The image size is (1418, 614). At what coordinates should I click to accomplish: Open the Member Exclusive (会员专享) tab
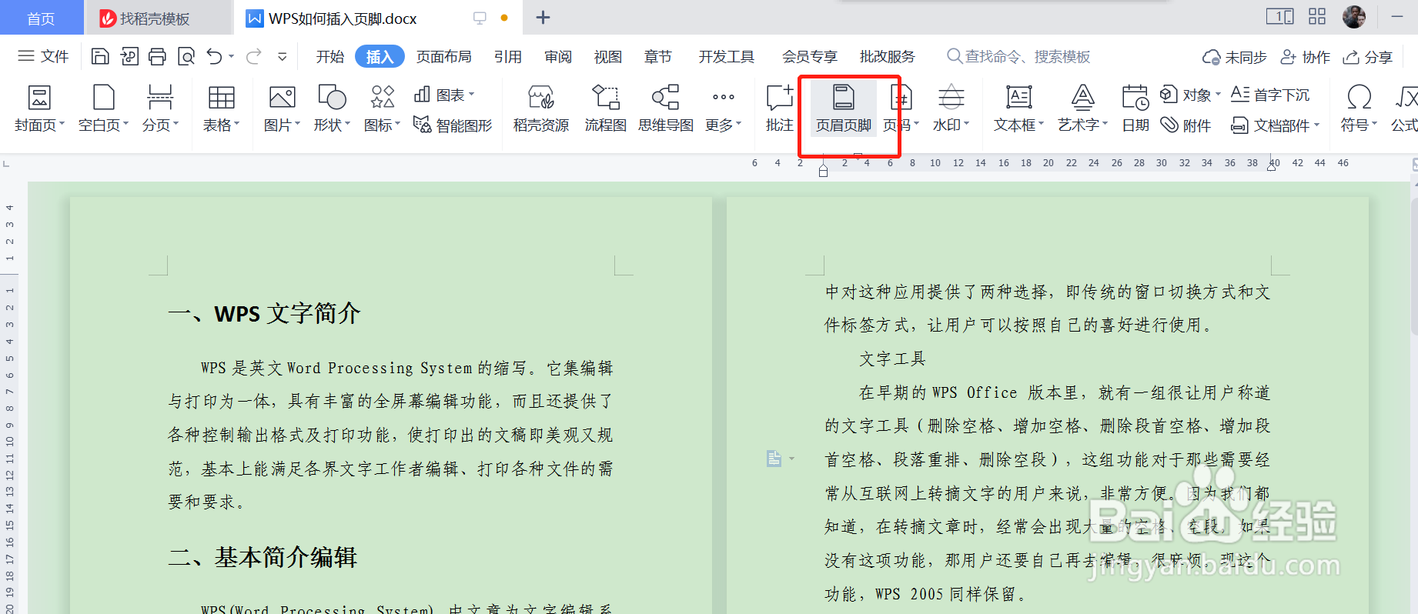click(810, 56)
